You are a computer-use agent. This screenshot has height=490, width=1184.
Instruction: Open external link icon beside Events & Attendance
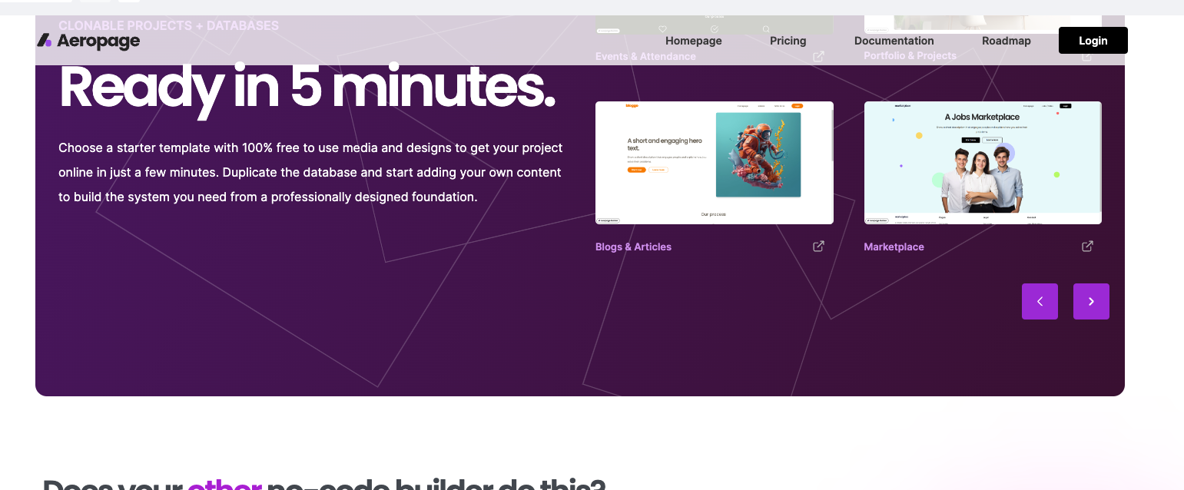click(x=819, y=56)
